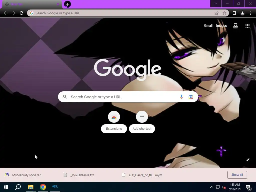Bookmark this tab with star icon
256x192 pixels.
pos(224,13)
